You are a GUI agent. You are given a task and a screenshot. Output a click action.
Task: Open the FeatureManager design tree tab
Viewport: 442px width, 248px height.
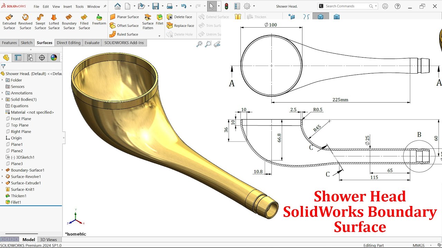tap(6, 58)
